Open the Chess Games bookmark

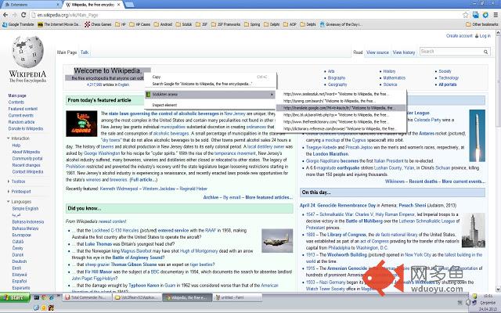point(95,24)
